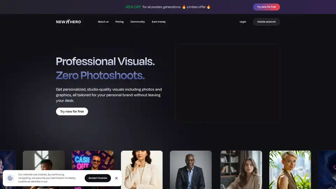
Task: Select the short-haired blonde woman portrait
Action: click(290, 170)
